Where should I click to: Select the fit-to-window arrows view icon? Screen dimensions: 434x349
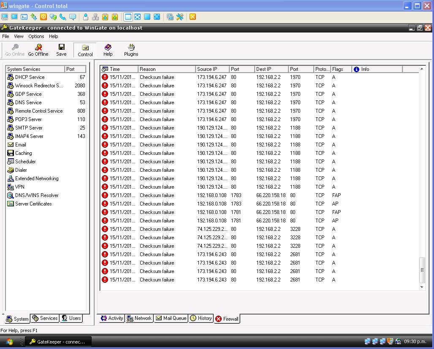point(138,17)
